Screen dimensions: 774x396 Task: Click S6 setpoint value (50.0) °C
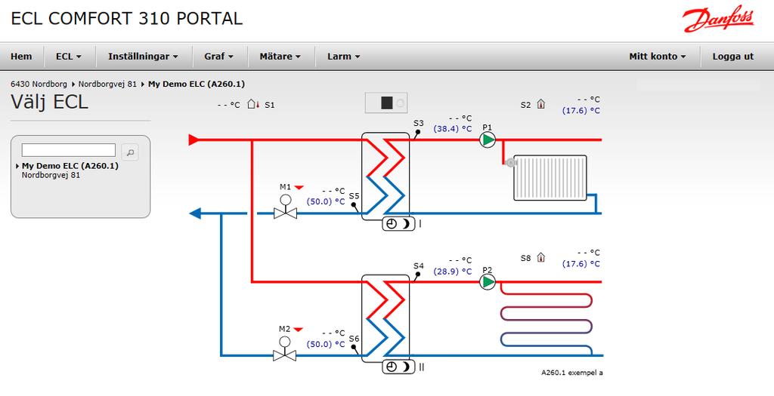(326, 344)
